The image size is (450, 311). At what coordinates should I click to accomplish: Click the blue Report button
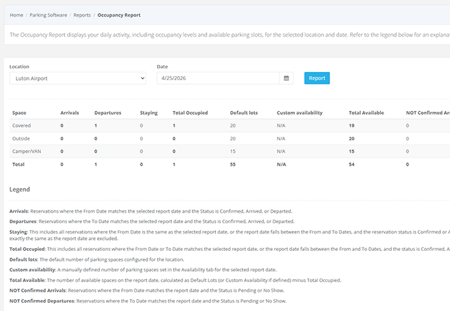coord(317,78)
